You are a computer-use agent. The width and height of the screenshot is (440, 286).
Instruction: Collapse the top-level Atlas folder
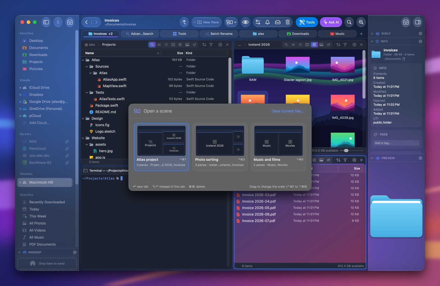tap(83, 60)
